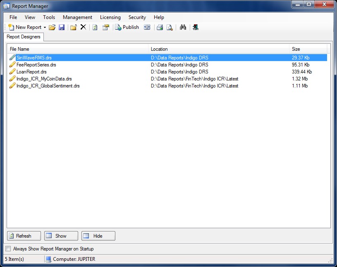Select the Report Designers tab

point(24,37)
